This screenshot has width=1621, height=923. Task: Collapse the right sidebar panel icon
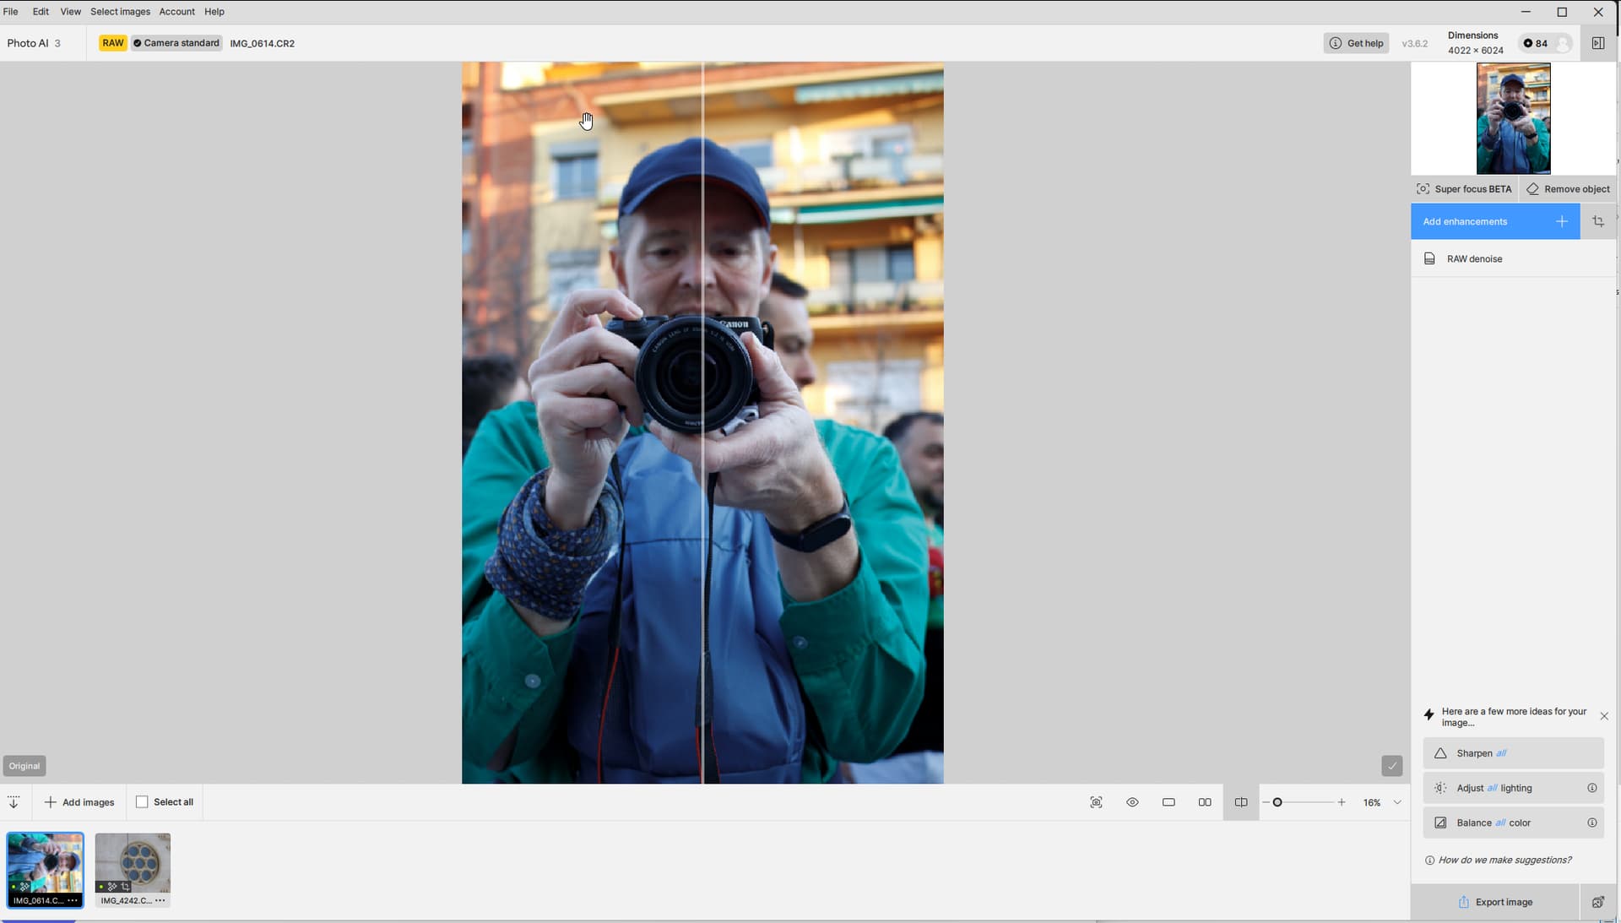[1598, 43]
